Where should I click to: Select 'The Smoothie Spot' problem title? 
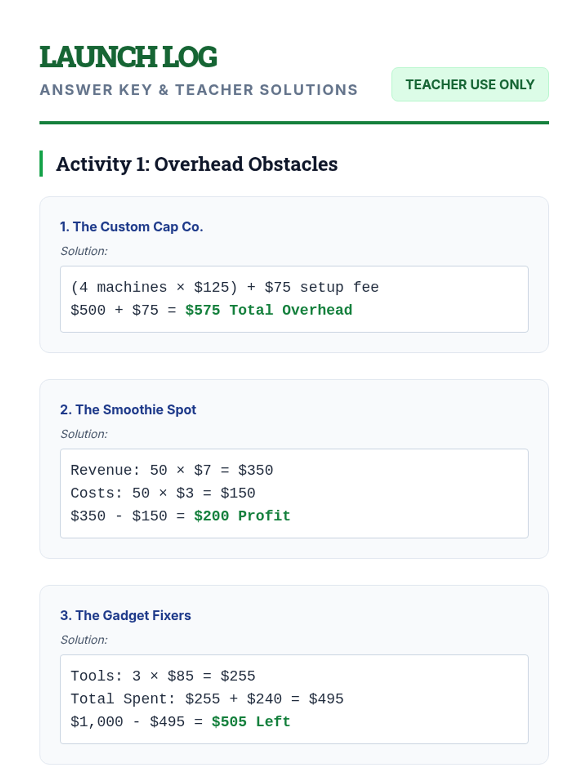128,410
